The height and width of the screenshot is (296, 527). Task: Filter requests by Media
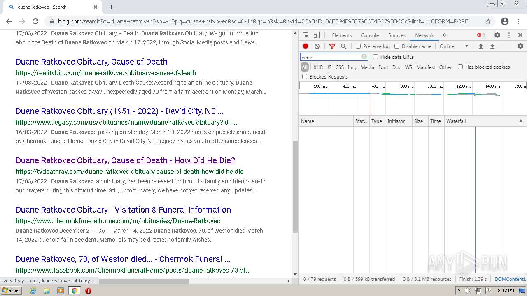pyautogui.click(x=367, y=67)
